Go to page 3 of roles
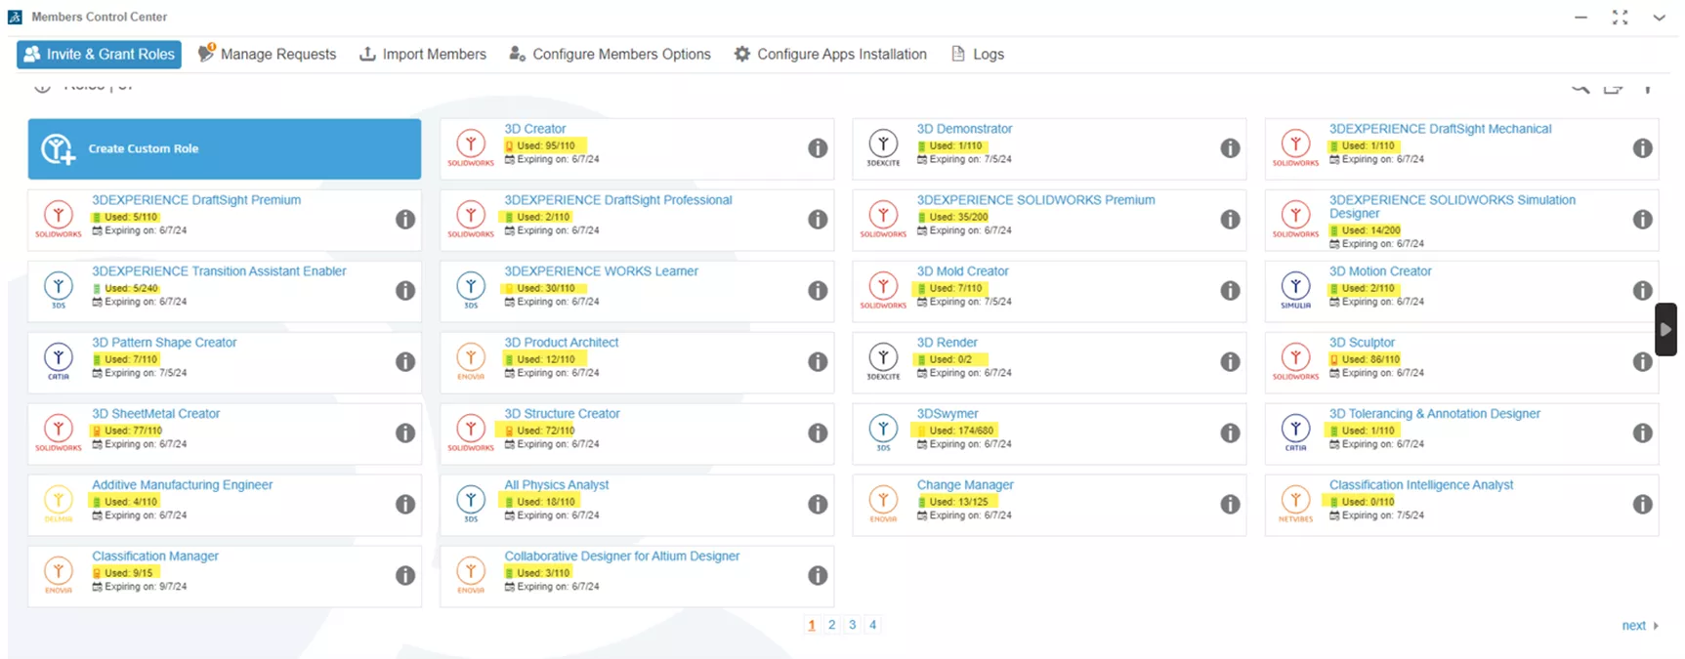This screenshot has height=659, width=1685. pos(853,625)
